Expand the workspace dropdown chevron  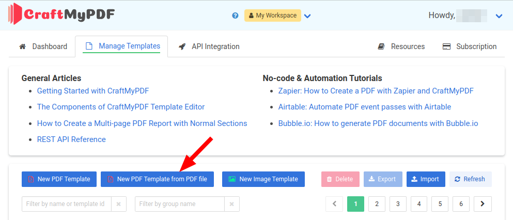click(x=307, y=15)
